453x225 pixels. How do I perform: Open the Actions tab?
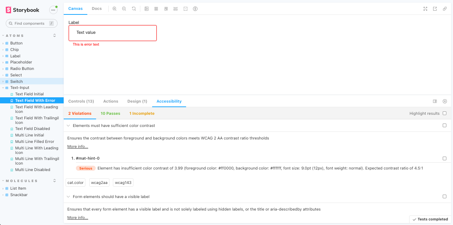point(111,101)
